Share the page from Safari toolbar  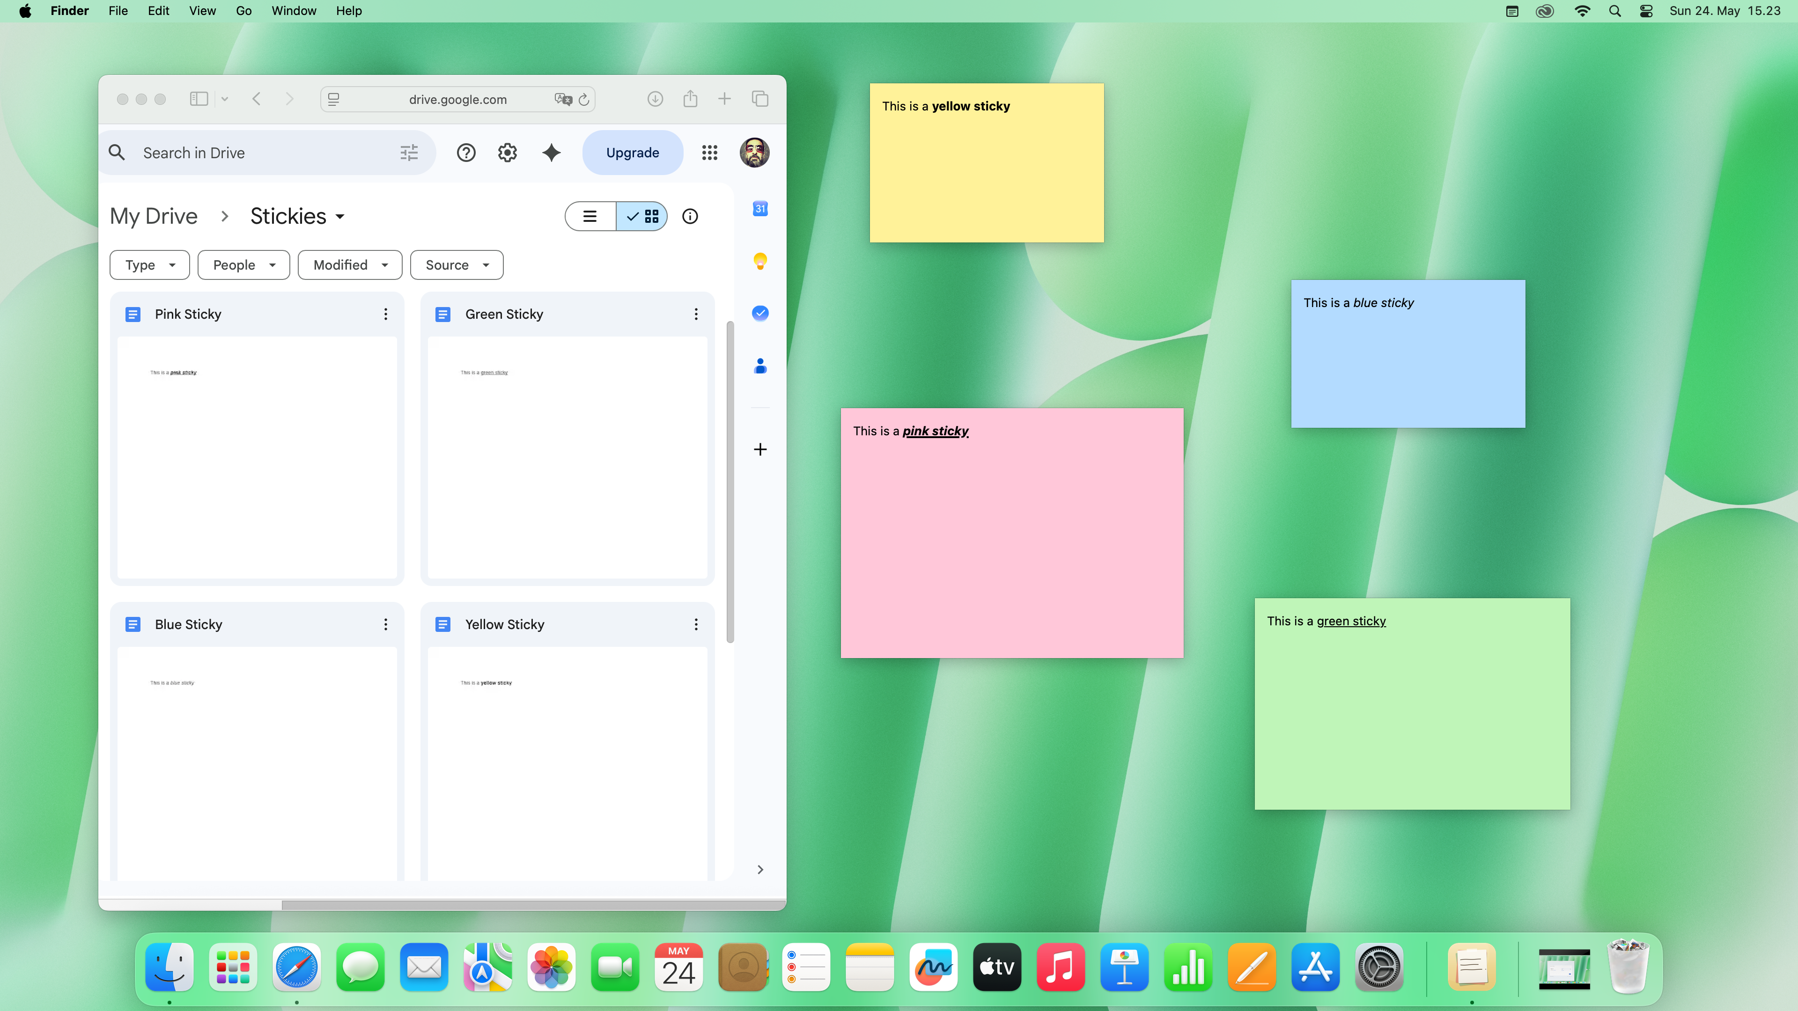point(690,98)
